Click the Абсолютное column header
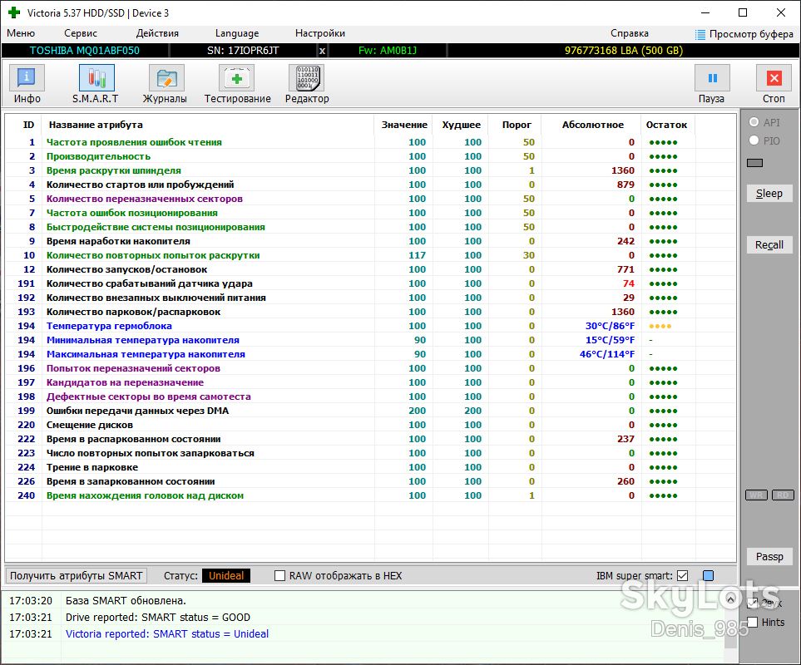 [592, 125]
